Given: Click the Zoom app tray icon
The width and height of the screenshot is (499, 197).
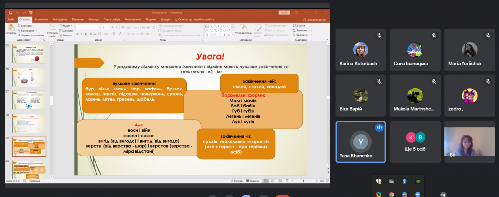Looking at the screenshot, I should click(x=418, y=194).
